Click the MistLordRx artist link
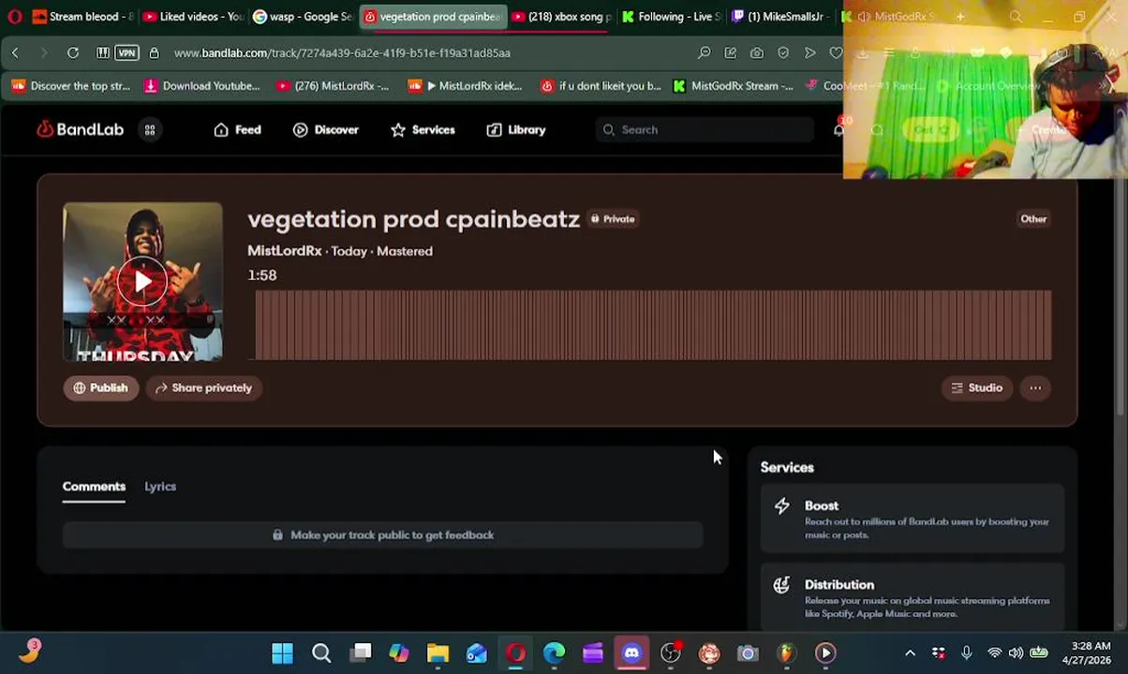The width and height of the screenshot is (1128, 674). (x=284, y=251)
